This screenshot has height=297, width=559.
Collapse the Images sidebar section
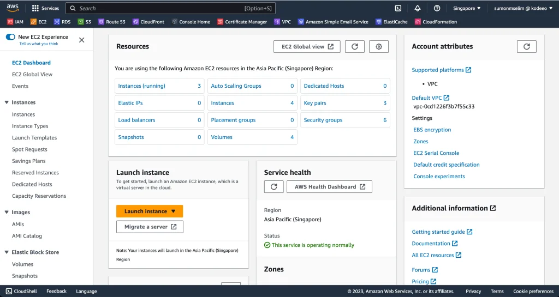7,213
